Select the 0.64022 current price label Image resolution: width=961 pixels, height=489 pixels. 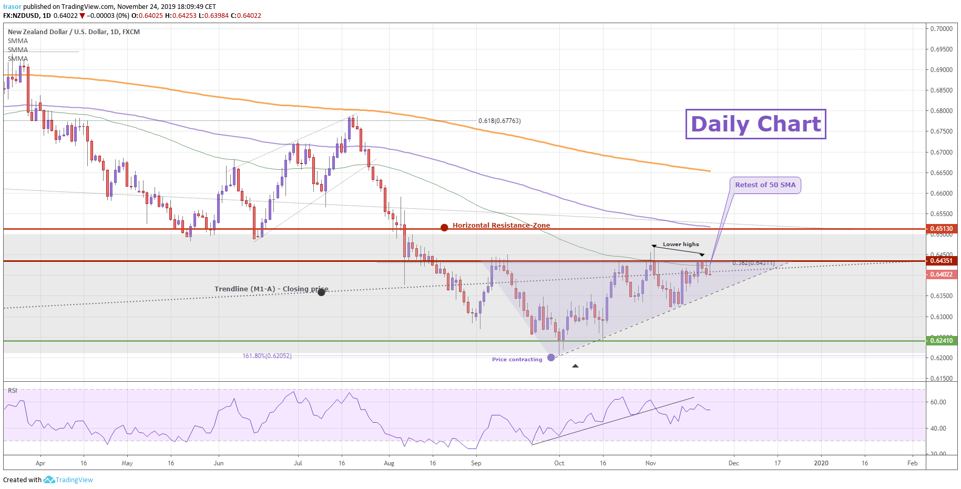pyautogui.click(x=941, y=274)
